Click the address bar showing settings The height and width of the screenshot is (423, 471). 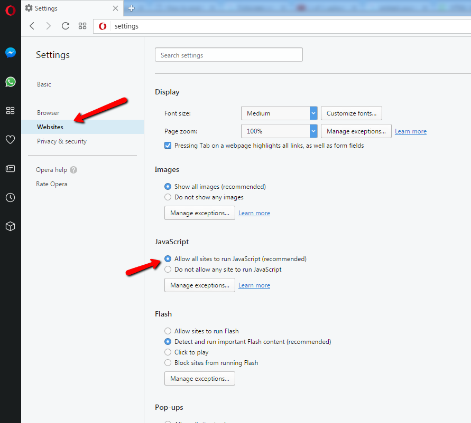[282, 26]
